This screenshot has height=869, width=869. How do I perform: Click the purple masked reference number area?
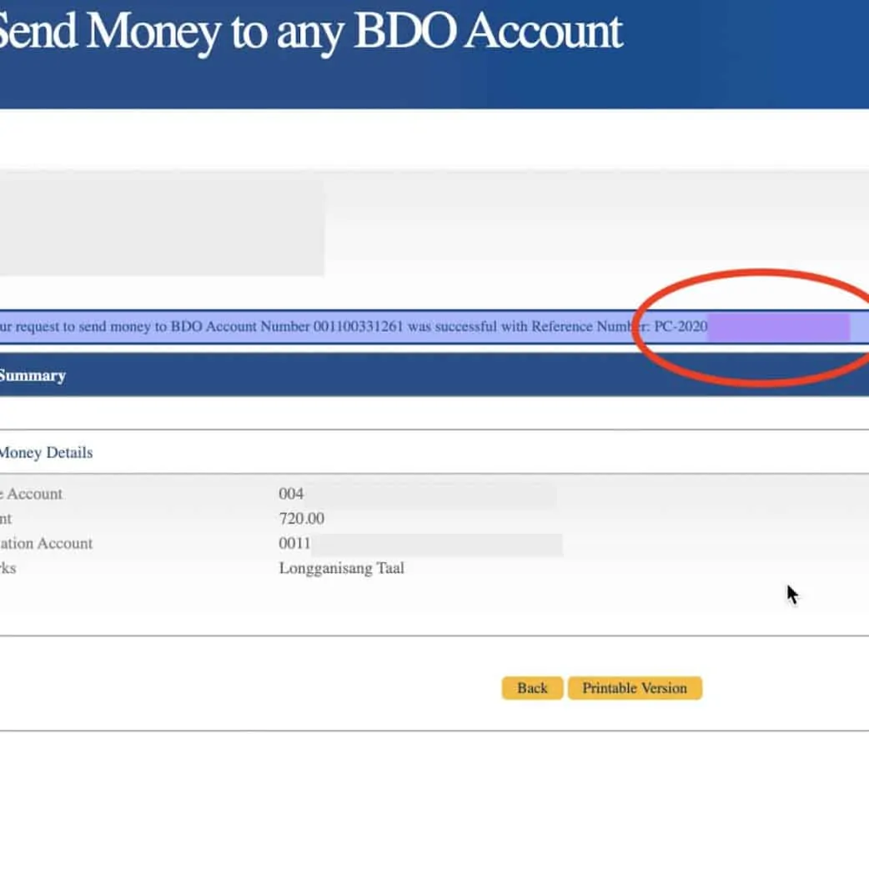(x=777, y=327)
